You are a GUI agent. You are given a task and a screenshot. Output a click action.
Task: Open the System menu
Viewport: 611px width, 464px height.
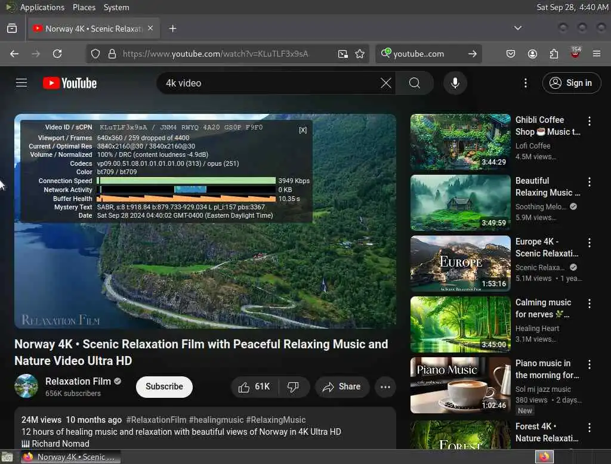tap(116, 7)
